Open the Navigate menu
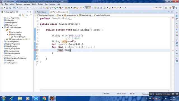 click(x=27, y=4)
